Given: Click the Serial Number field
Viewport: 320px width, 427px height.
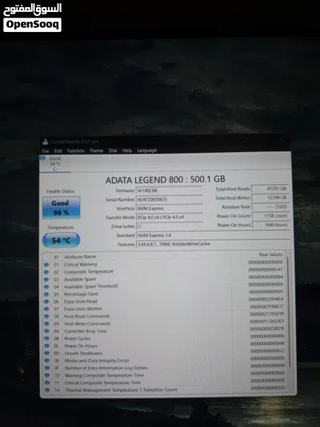Looking at the screenshot, I should [x=169, y=199].
